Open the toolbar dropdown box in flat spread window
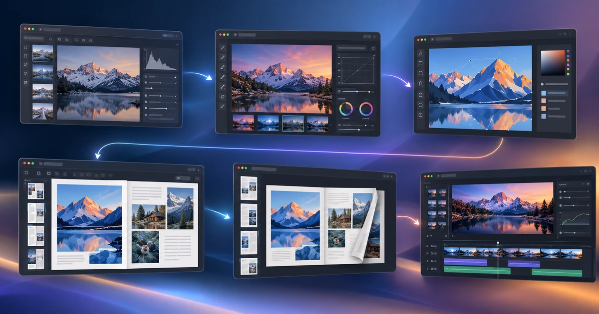 click(x=183, y=178)
